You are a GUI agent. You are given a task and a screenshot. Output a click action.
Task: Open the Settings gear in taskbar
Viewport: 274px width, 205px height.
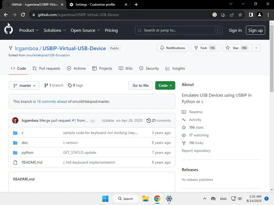pyautogui.click(x=169, y=199)
